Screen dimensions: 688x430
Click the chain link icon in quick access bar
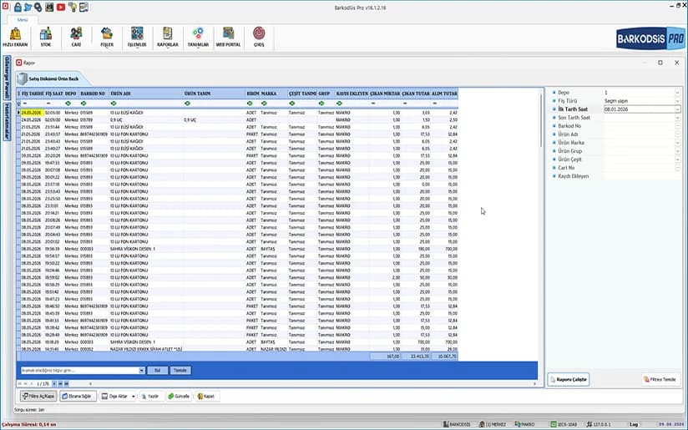pyautogui.click(x=38, y=7)
